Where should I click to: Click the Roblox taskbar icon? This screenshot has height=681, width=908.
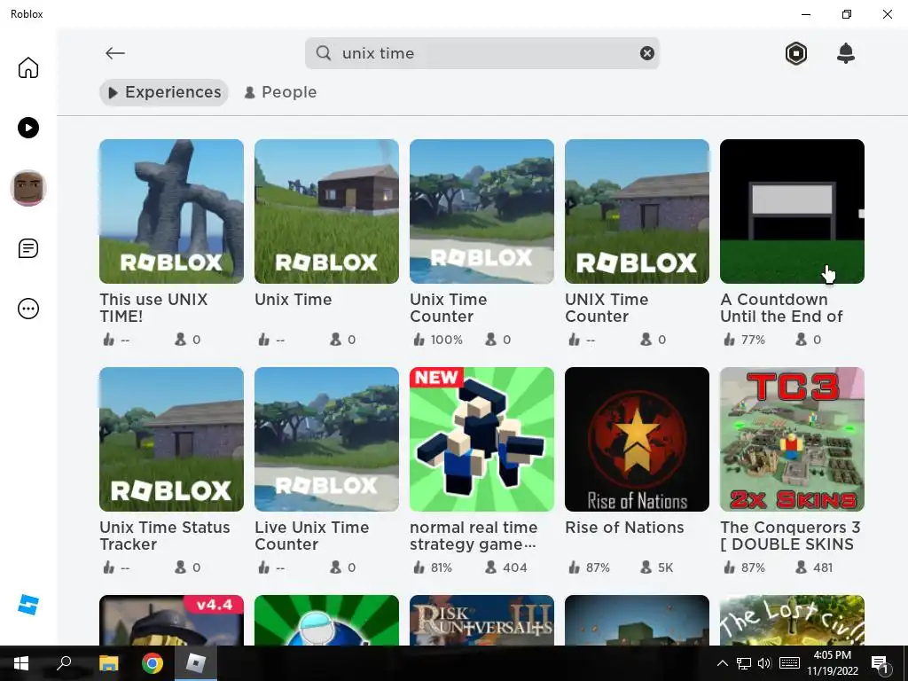coord(196,663)
